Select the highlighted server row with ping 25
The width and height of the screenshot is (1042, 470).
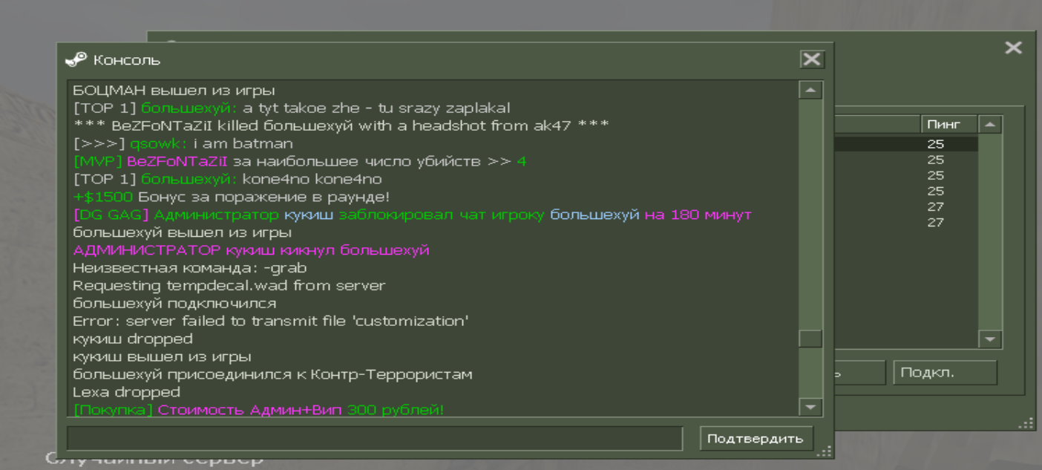[905, 144]
